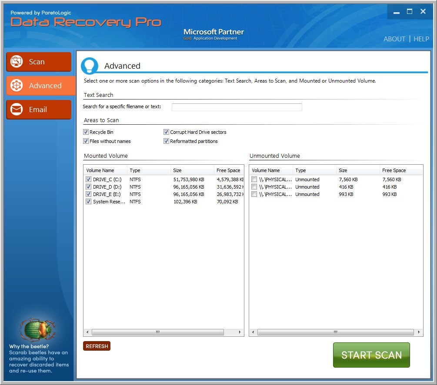Select the unmounted '416 KB' Size cell
This screenshot has width=437, height=385.
coord(346,187)
